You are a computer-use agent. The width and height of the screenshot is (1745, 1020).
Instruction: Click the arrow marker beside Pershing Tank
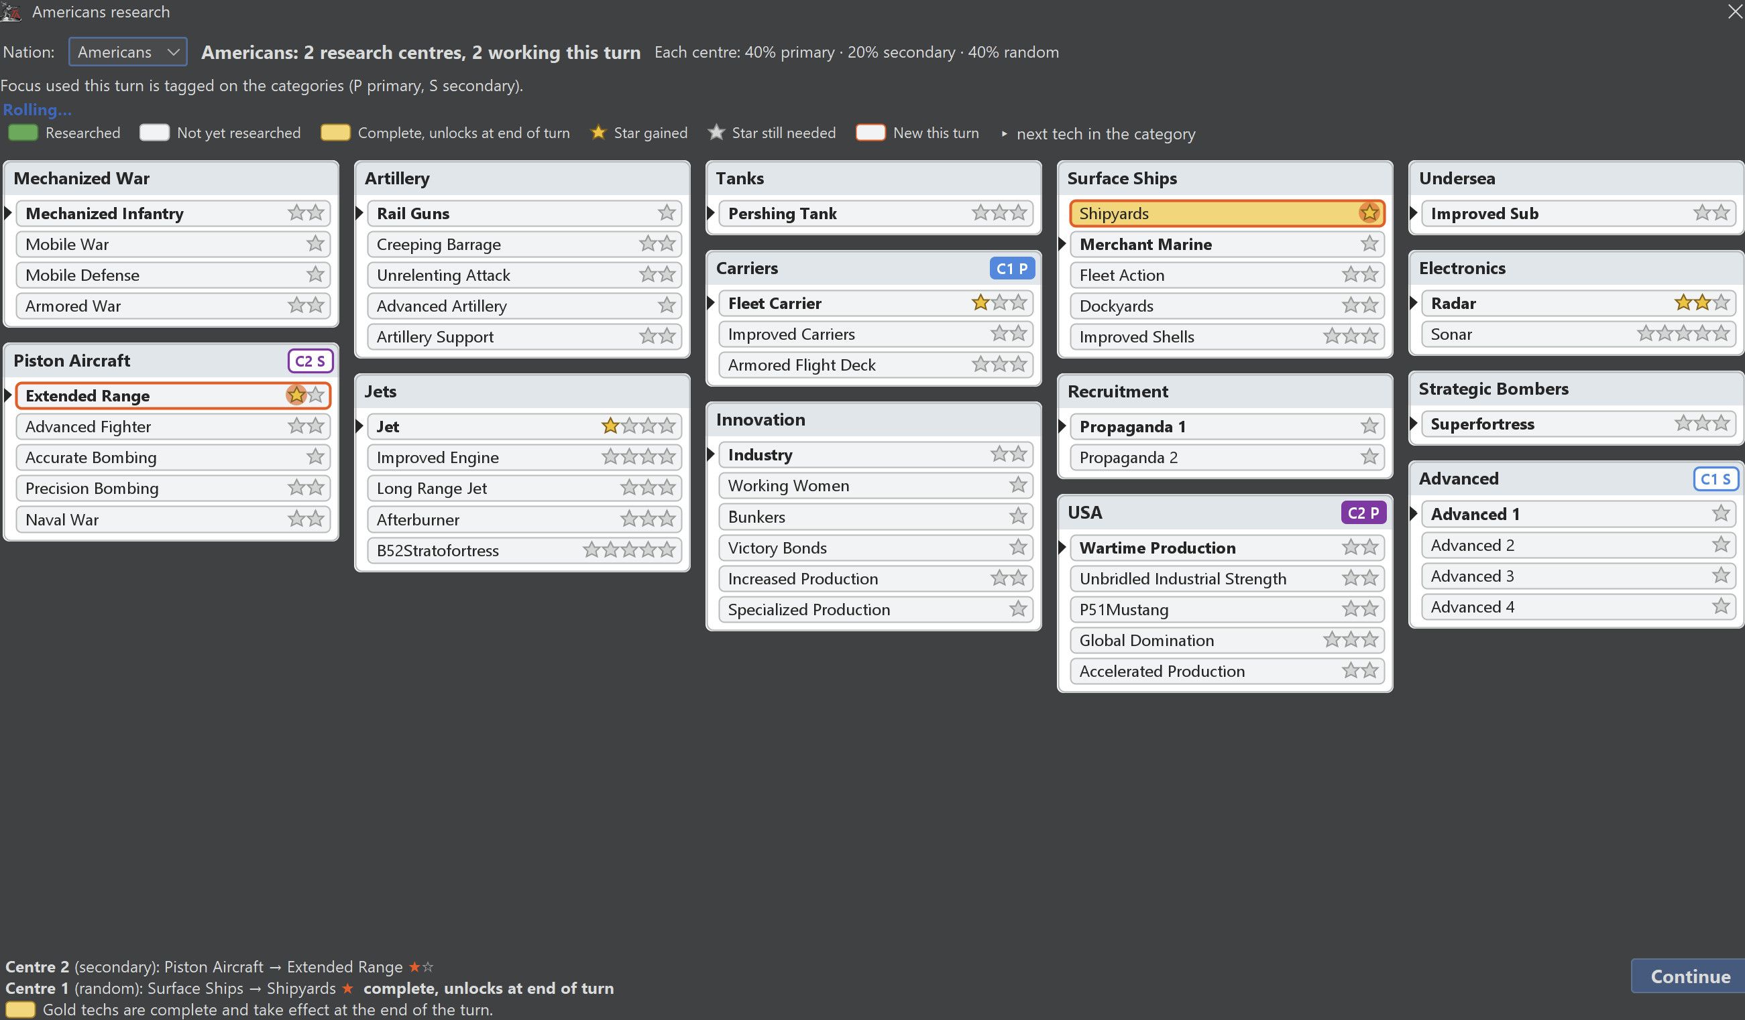pyautogui.click(x=710, y=213)
